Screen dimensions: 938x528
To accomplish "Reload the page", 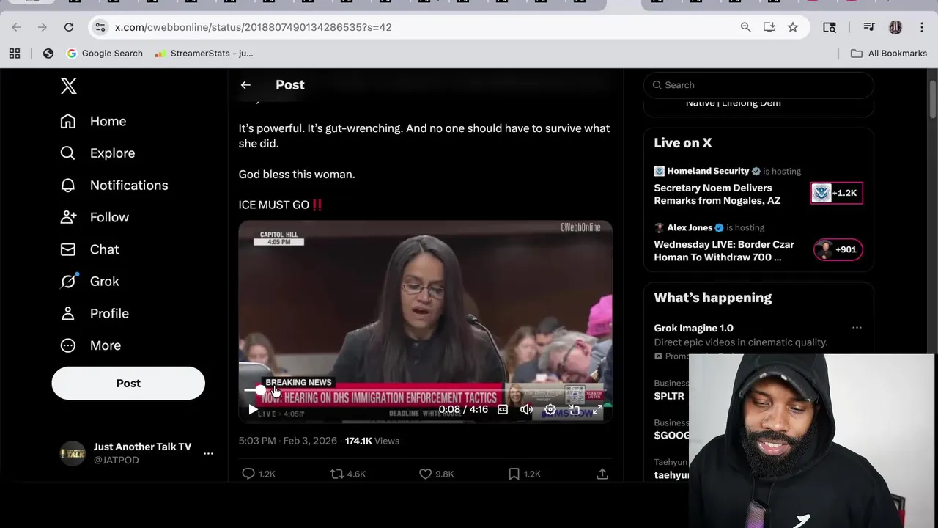I will [x=69, y=27].
